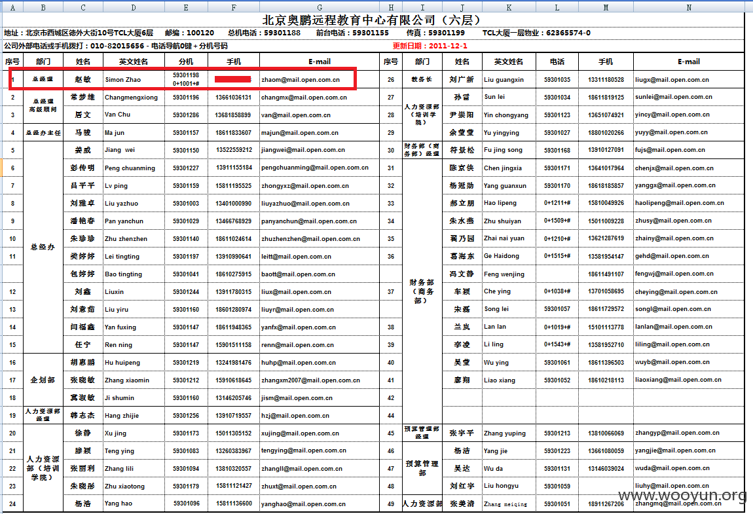
Task: Select column K header
Action: click(x=509, y=7)
